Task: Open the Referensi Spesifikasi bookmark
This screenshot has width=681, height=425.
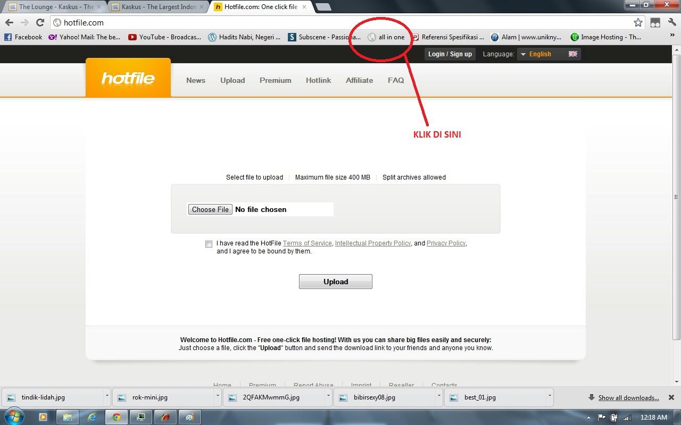Action: coord(448,37)
